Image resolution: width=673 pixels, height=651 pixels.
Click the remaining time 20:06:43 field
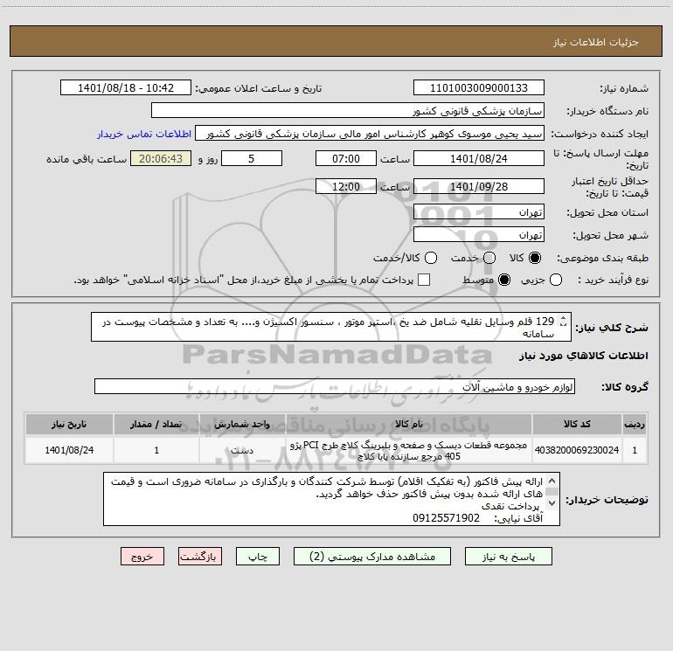pos(161,159)
